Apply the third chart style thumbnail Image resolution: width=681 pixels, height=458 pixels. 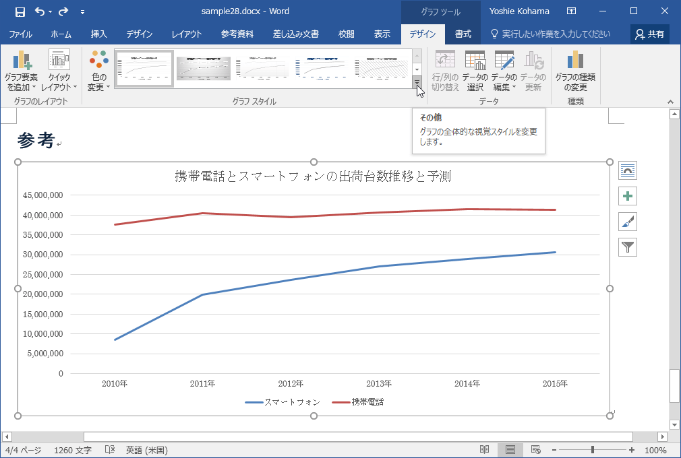pyautogui.click(x=263, y=68)
